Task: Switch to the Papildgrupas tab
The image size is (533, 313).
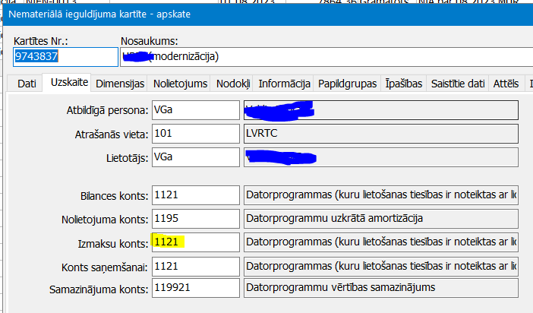Action: (347, 84)
